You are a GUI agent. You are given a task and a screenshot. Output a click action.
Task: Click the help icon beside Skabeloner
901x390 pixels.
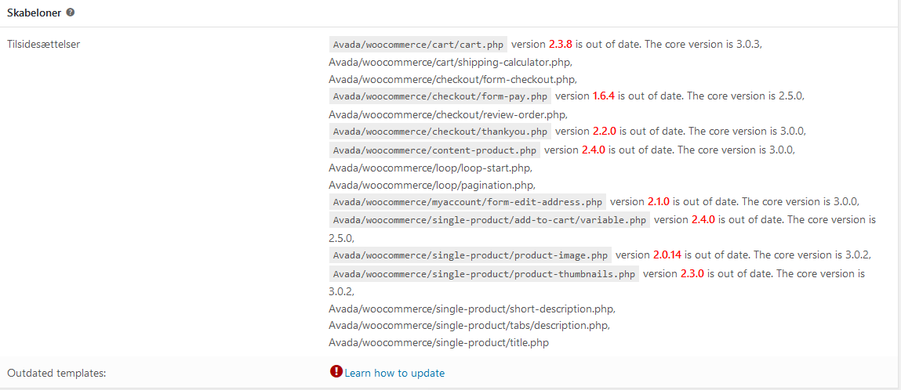tap(70, 12)
